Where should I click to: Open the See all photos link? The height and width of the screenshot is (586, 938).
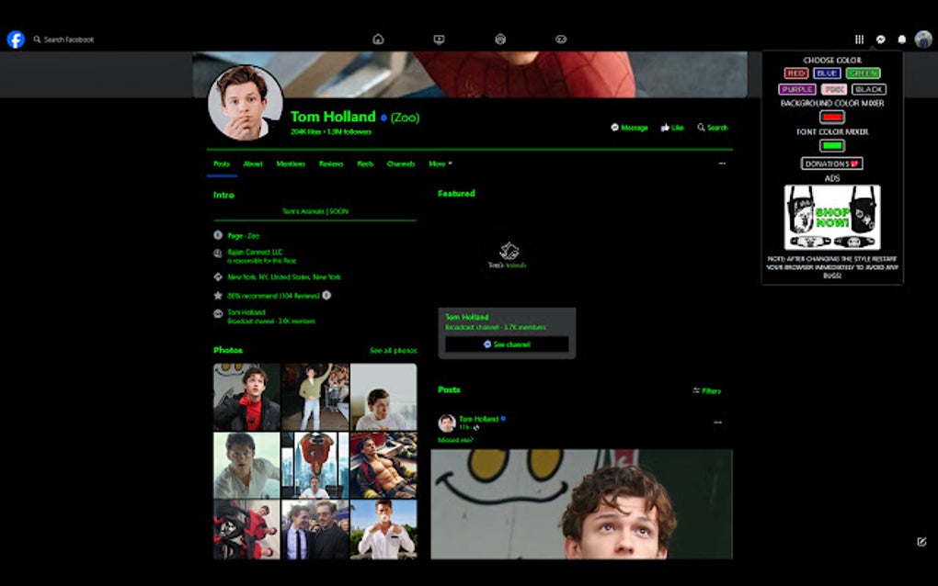coord(393,351)
